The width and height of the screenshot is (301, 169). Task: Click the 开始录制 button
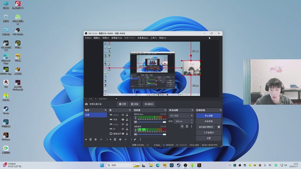[209, 121]
